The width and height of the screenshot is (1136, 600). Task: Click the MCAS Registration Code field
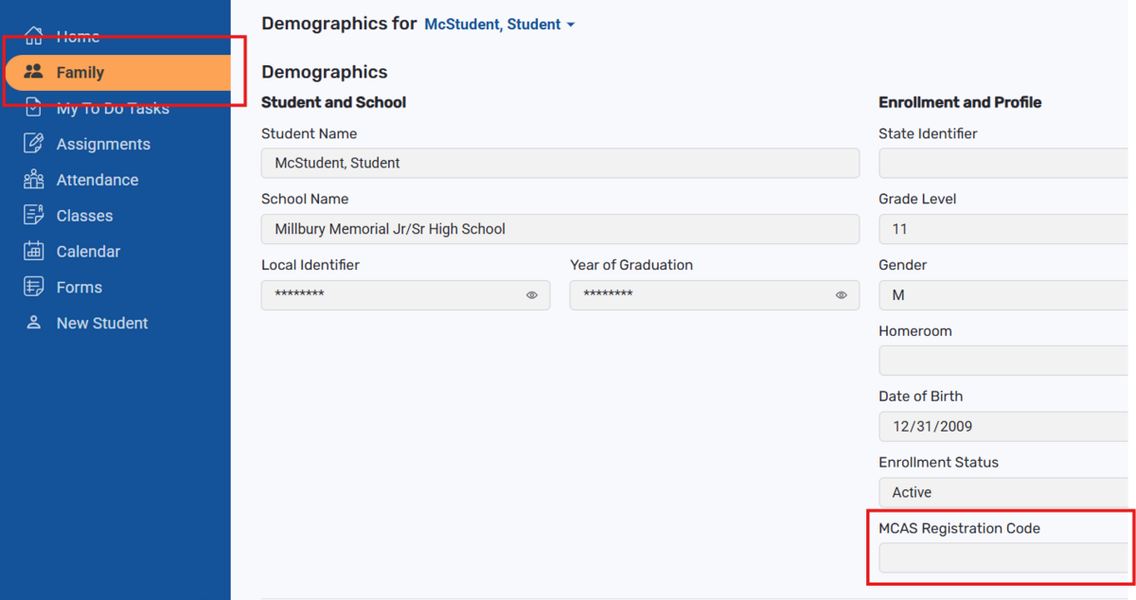(x=1006, y=558)
